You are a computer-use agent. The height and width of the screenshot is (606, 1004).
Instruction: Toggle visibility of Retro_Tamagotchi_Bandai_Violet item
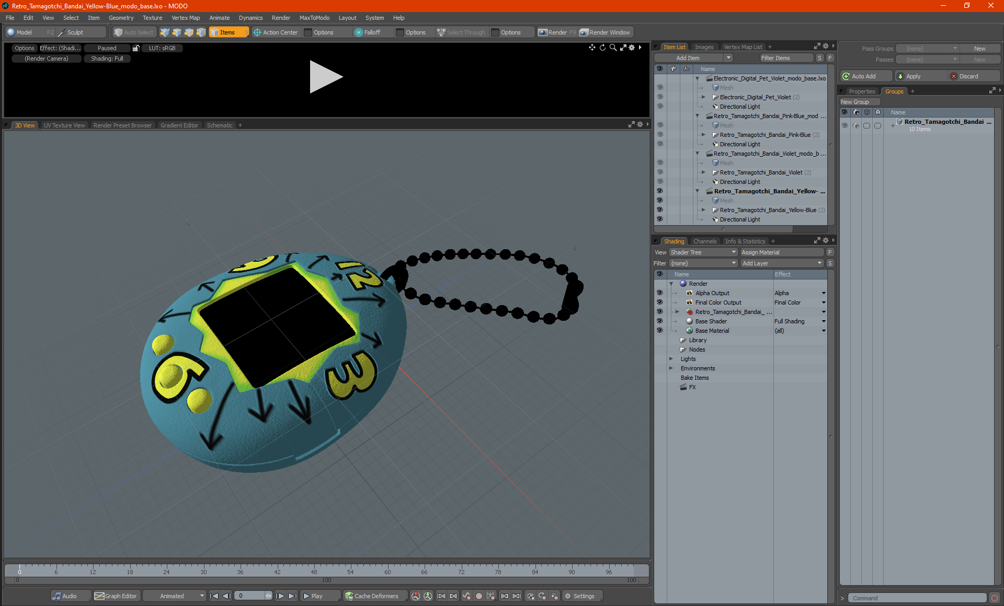pos(660,172)
